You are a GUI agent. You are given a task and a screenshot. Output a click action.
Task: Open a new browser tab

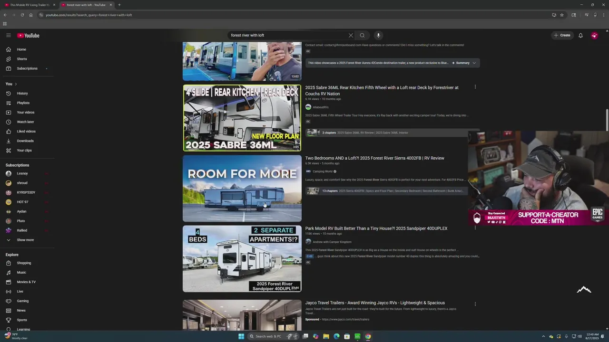pos(119,5)
